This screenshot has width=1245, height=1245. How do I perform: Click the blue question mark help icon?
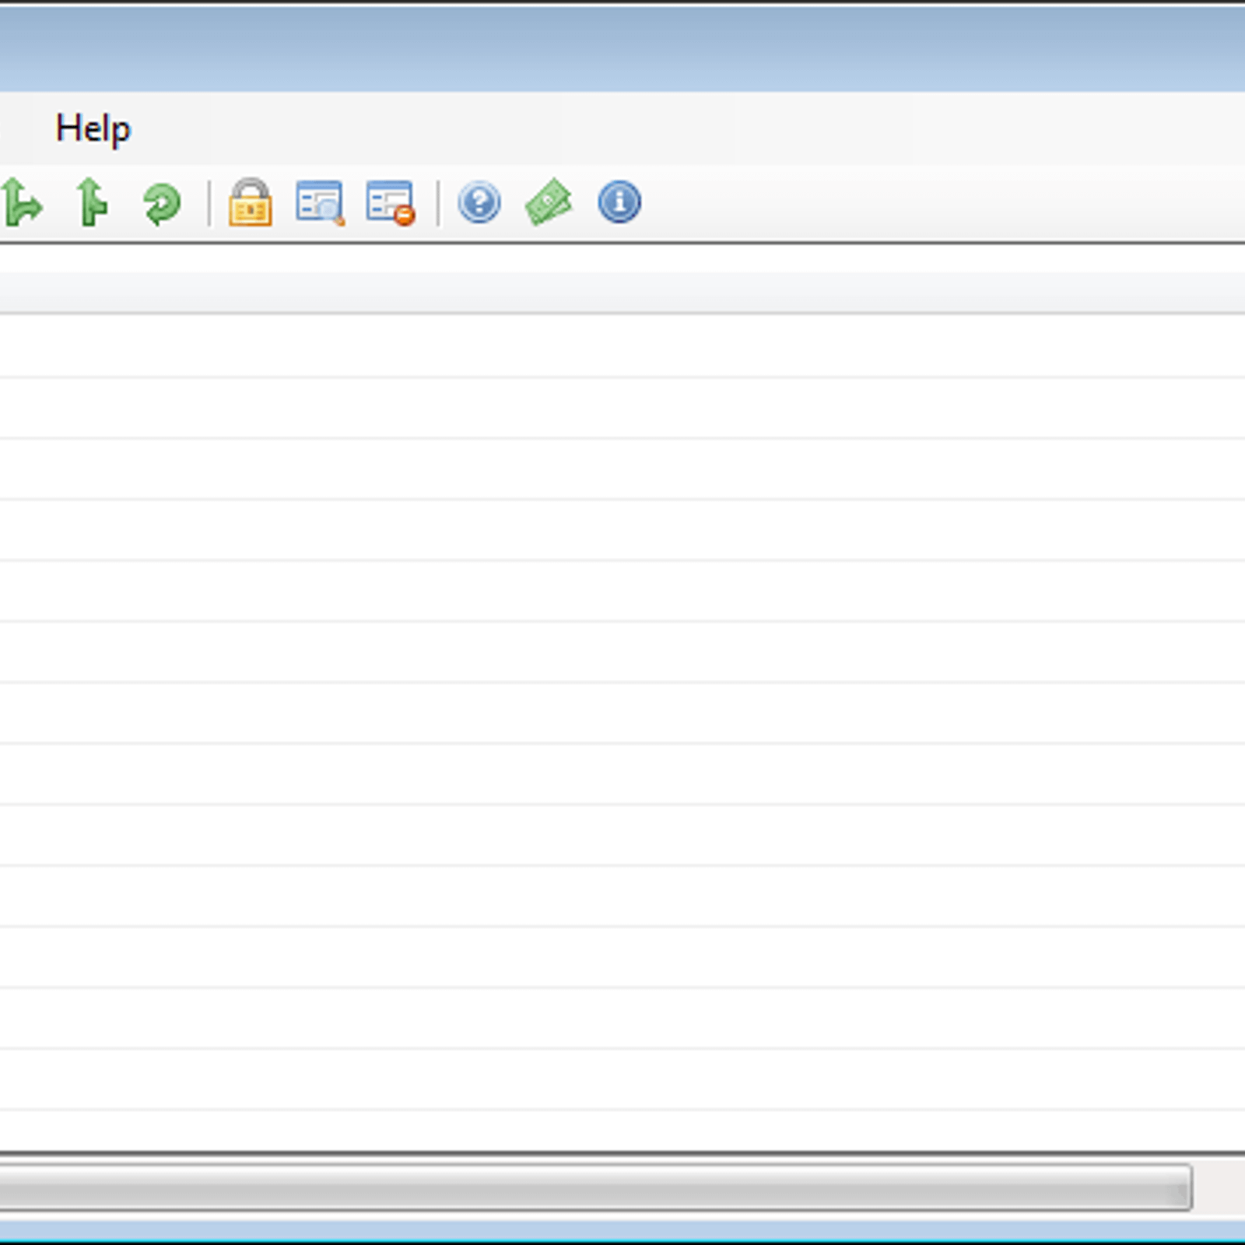coord(479,202)
